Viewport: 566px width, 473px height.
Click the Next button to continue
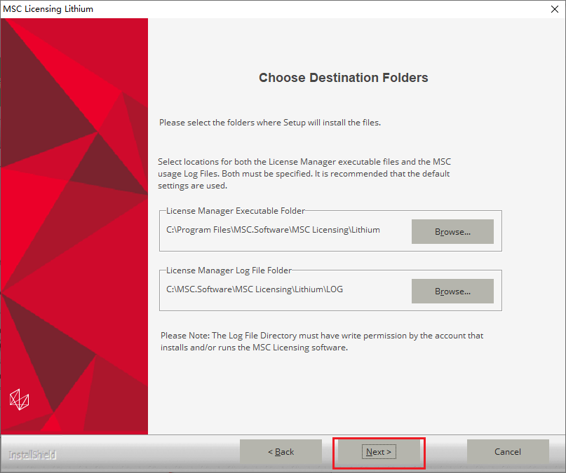[x=379, y=451]
